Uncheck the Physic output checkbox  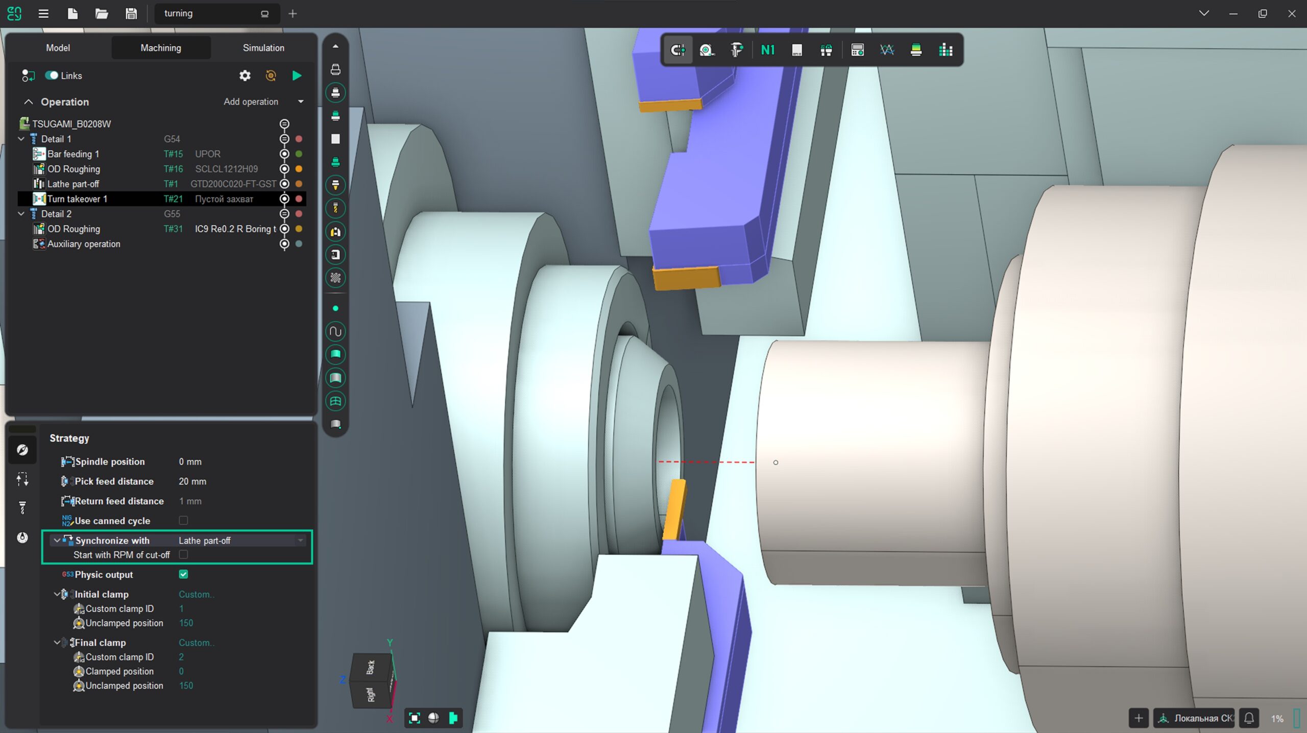coord(183,574)
